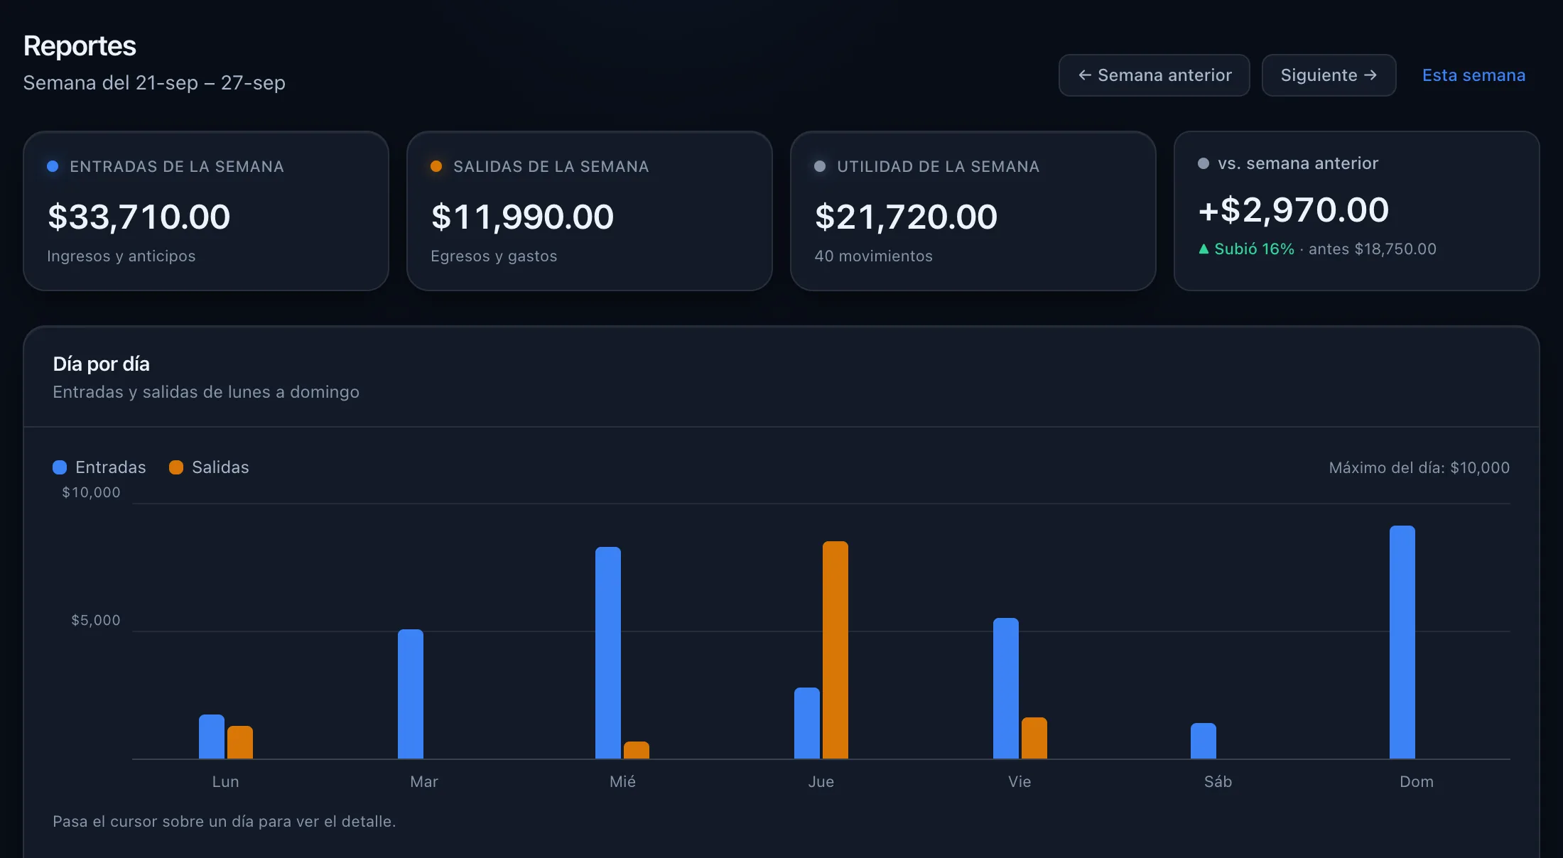Click the Reportes page title

[80, 46]
